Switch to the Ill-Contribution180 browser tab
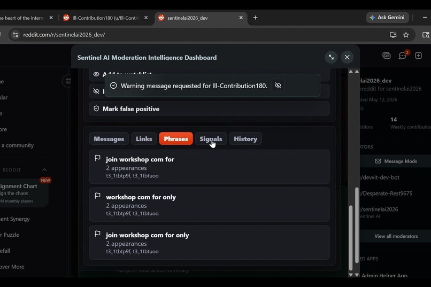 (x=106, y=18)
